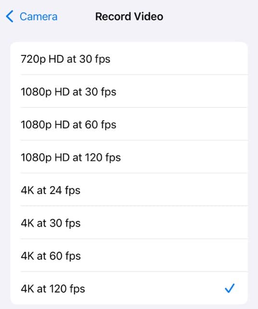
Task: Click empty right side of 4K at 24 fps row
Action: (x=164, y=189)
